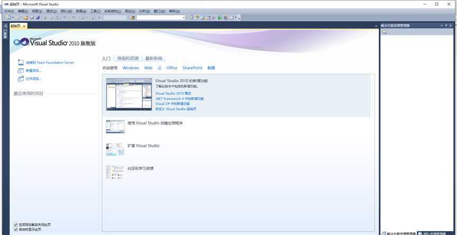Select the 入门 tab
Screen dimensions: 457x235
(x=106, y=59)
